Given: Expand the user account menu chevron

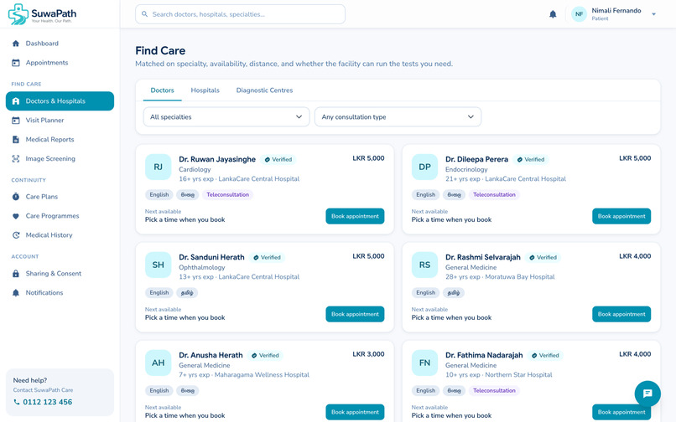Looking at the screenshot, I should coord(653,14).
